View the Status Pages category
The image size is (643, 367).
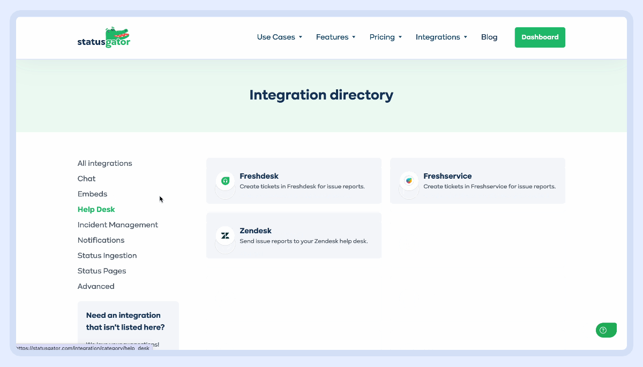click(x=102, y=271)
